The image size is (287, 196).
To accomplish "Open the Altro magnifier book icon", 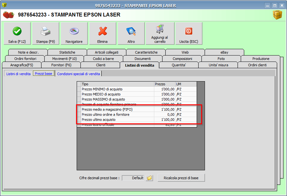I will coord(131,31).
